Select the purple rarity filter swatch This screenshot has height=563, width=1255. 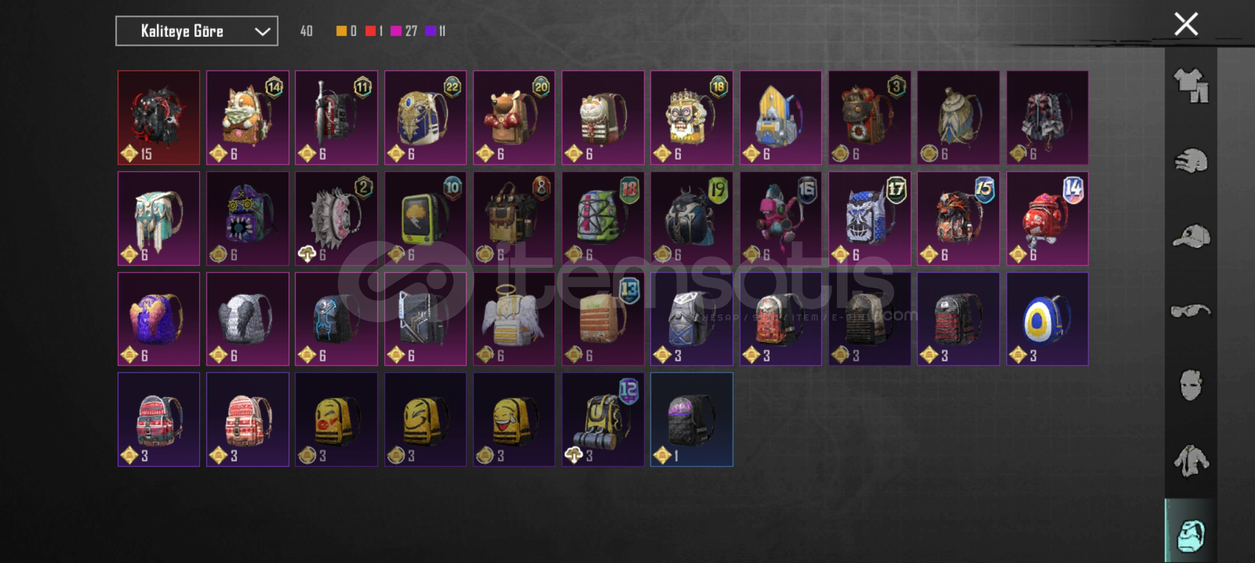(x=430, y=31)
